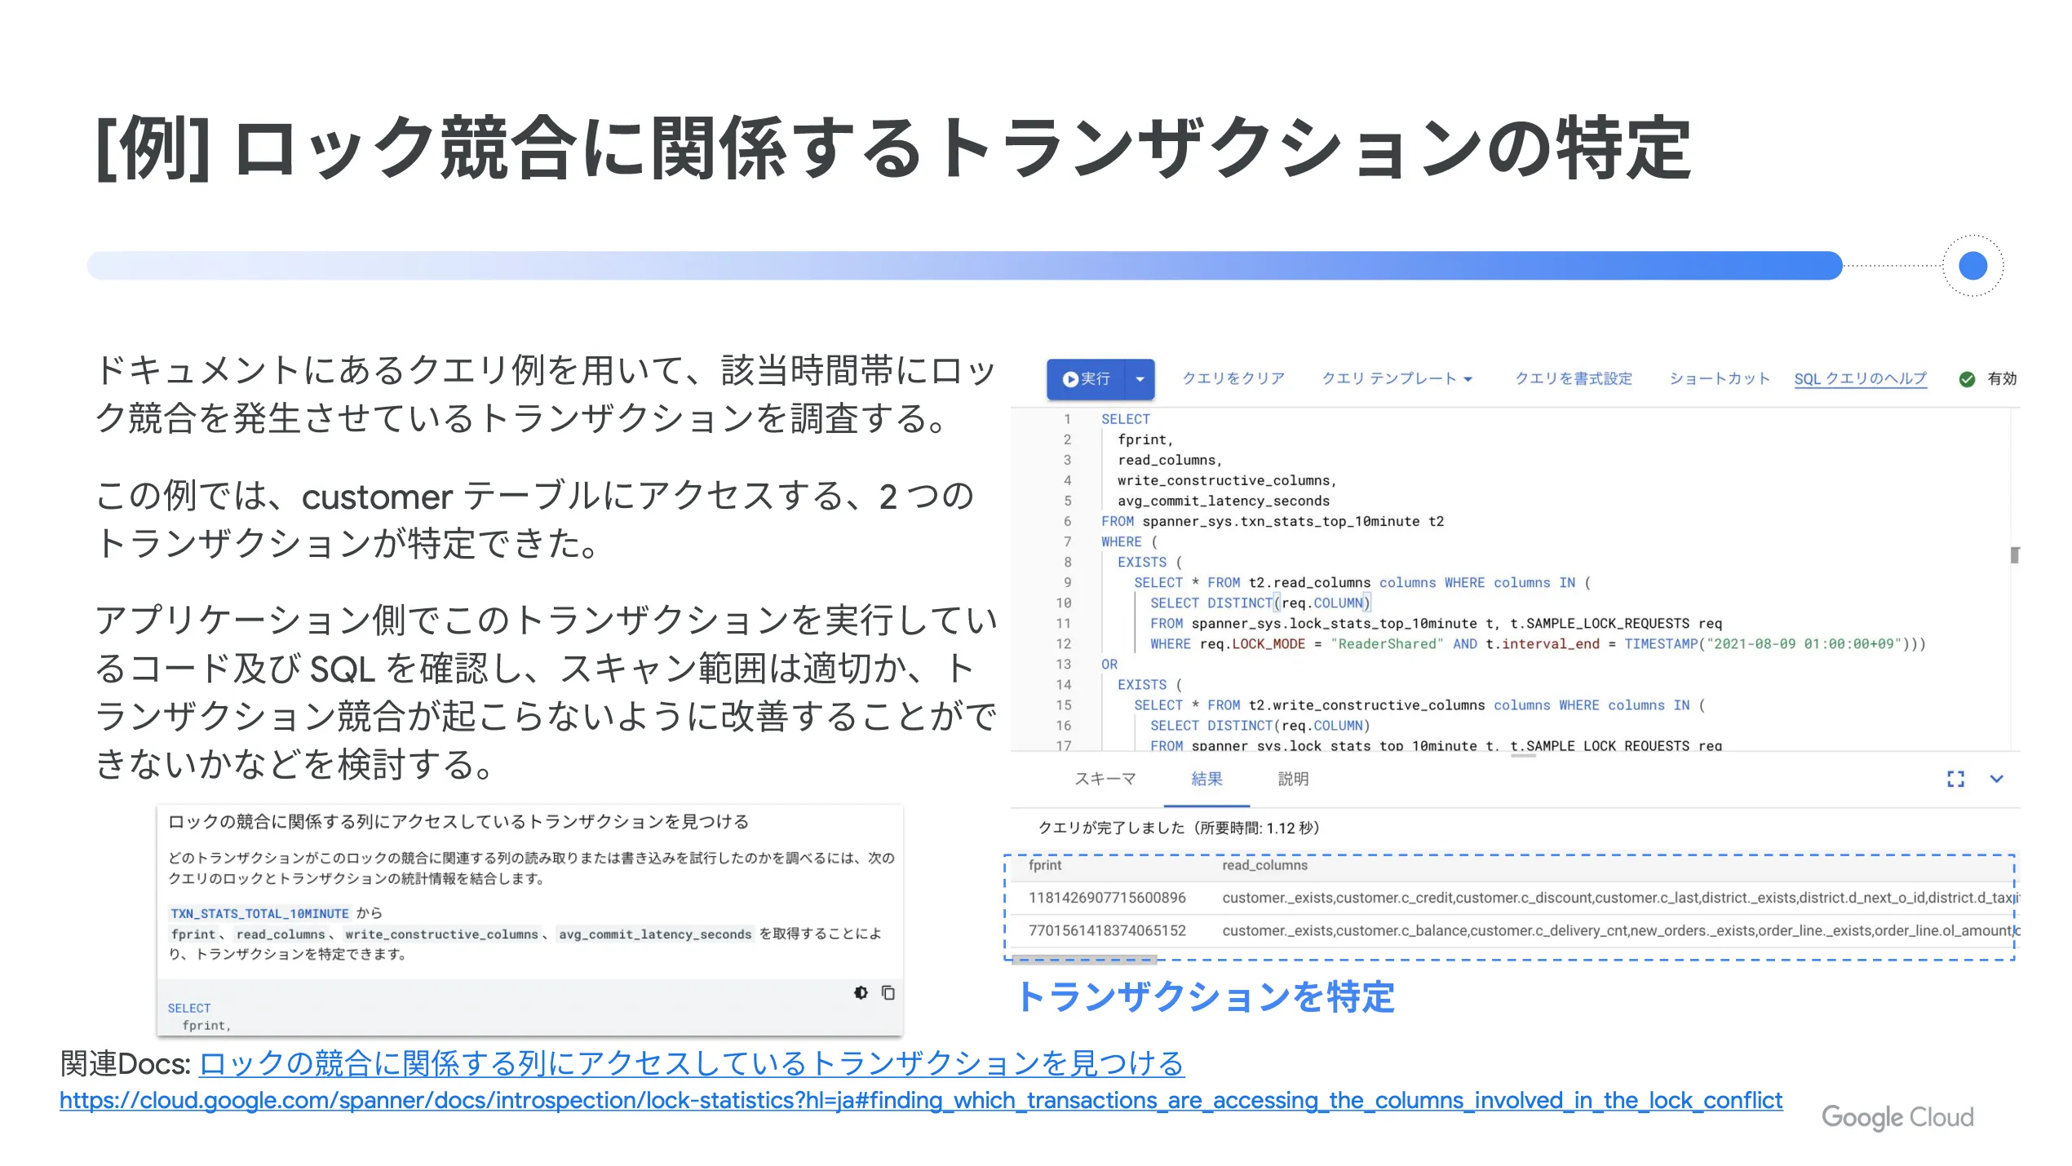Screen dimensions: 2072x1166
Task: Collapse results panel with chevron down
Action: tap(1996, 779)
